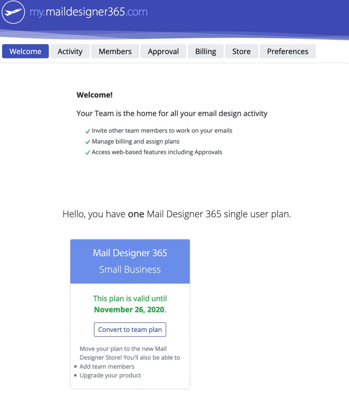The image size is (349, 404).
Task: Open the Members tab
Action: click(x=115, y=51)
